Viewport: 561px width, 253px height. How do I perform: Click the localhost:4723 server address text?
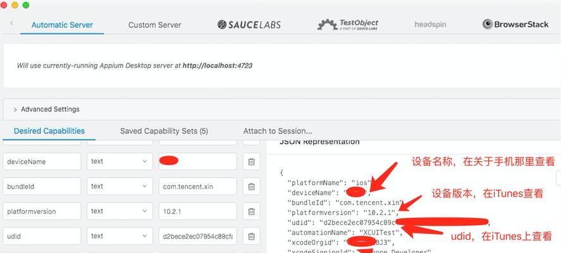[217, 66]
